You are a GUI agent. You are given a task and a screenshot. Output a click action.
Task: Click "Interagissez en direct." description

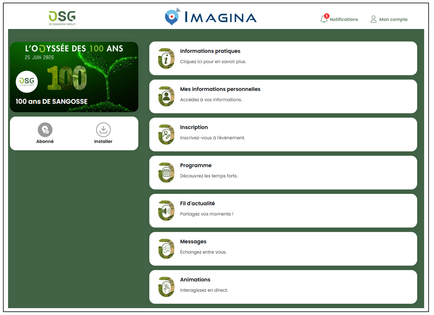point(204,290)
